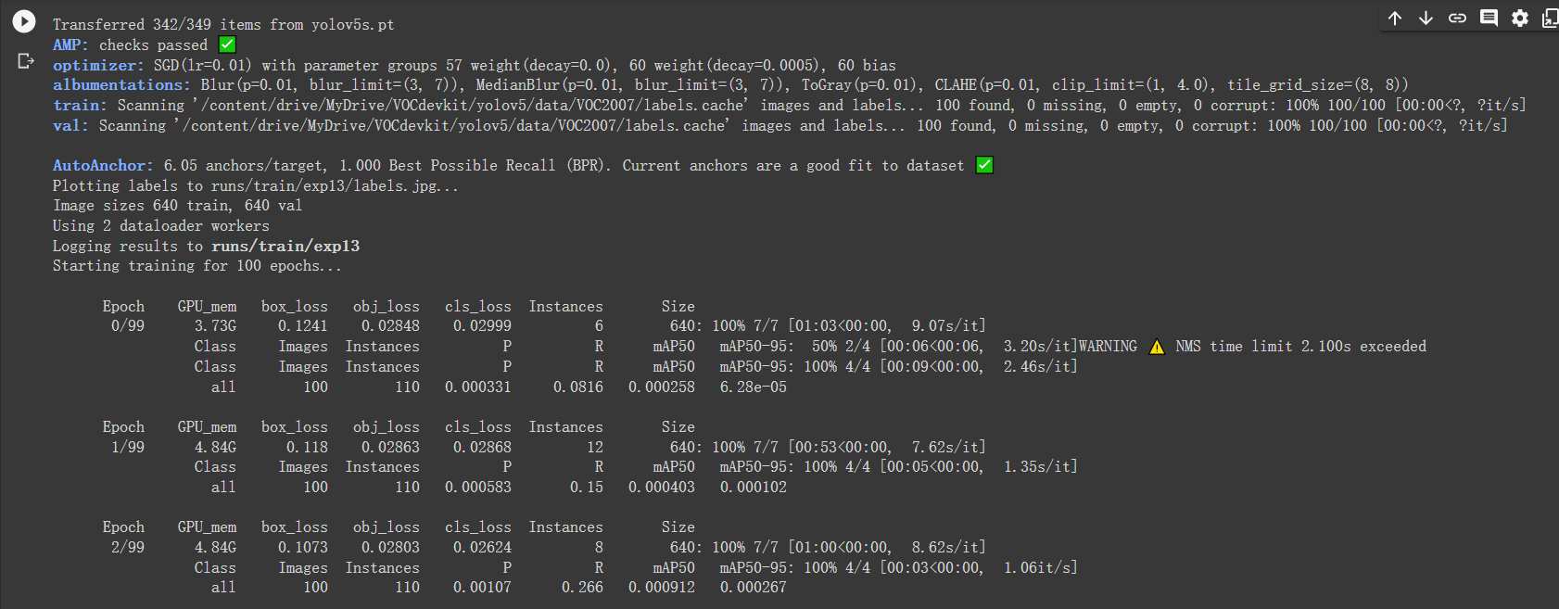Click the 'Transferred 342/349 items' line
Viewport: 1559px width, 609px height.
[x=223, y=25]
